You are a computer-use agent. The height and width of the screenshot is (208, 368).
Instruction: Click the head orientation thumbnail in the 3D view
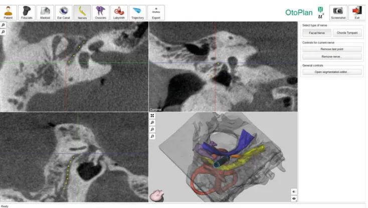pyautogui.click(x=157, y=195)
